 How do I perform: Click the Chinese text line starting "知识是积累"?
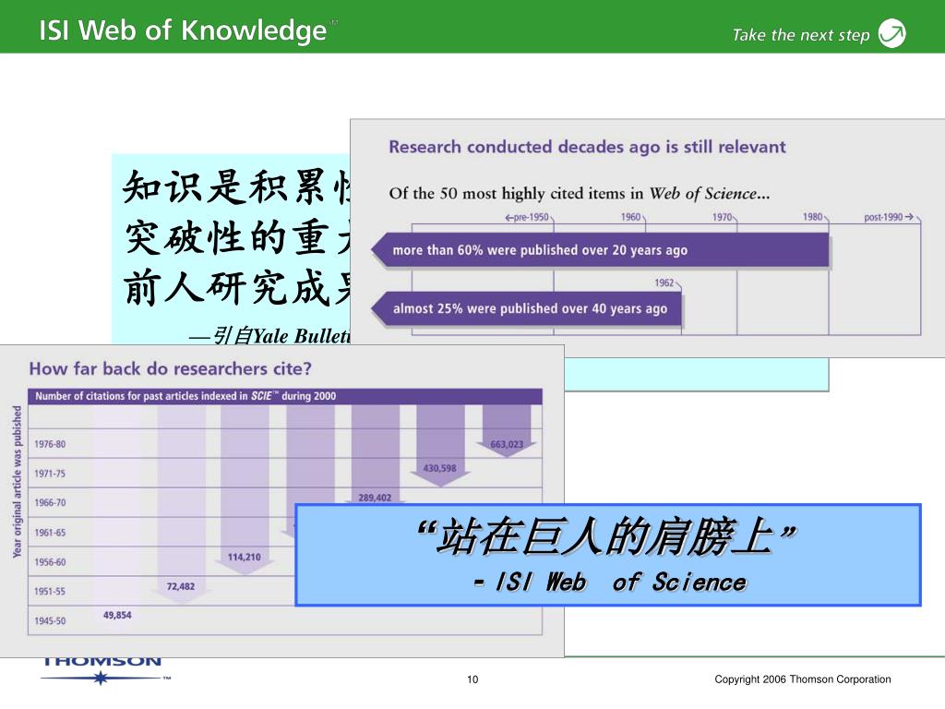(236, 187)
